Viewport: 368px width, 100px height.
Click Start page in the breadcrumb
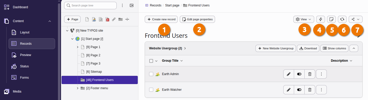[x=172, y=5]
